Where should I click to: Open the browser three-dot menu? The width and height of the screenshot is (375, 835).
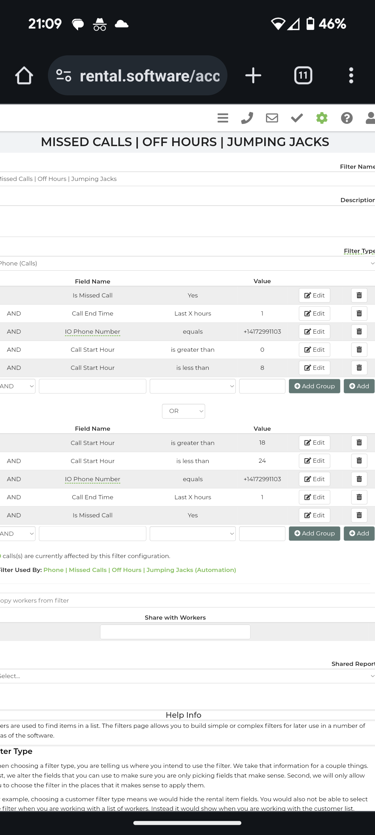(x=351, y=75)
